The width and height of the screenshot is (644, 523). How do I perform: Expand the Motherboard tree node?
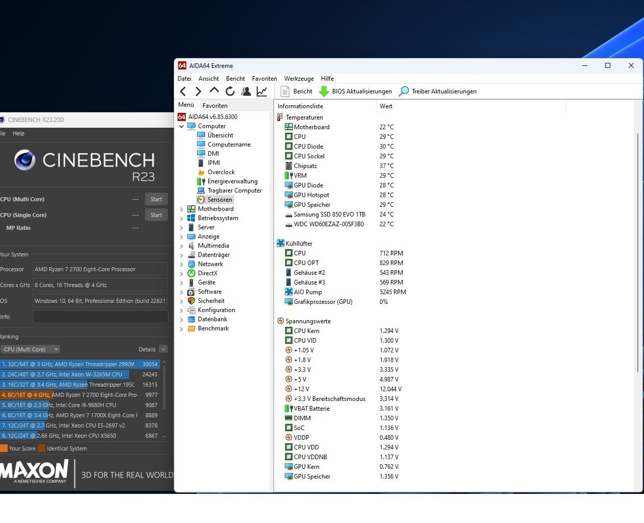point(181,209)
